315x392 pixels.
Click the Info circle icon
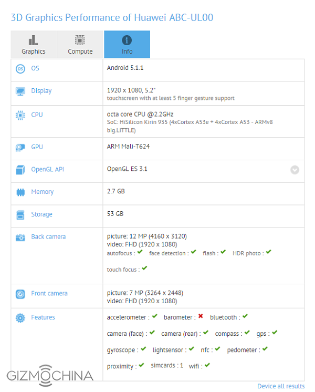[x=127, y=40]
